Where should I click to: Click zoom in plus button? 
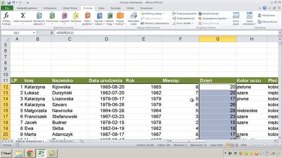tap(275, 145)
